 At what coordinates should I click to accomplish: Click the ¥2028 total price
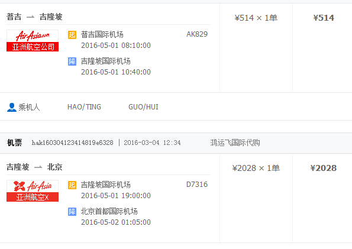324,168
